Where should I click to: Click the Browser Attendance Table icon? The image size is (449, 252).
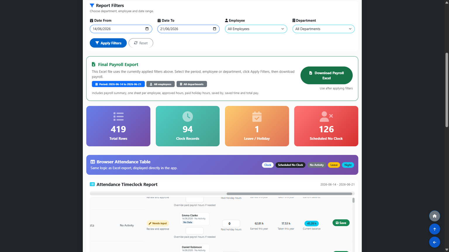coord(93,162)
